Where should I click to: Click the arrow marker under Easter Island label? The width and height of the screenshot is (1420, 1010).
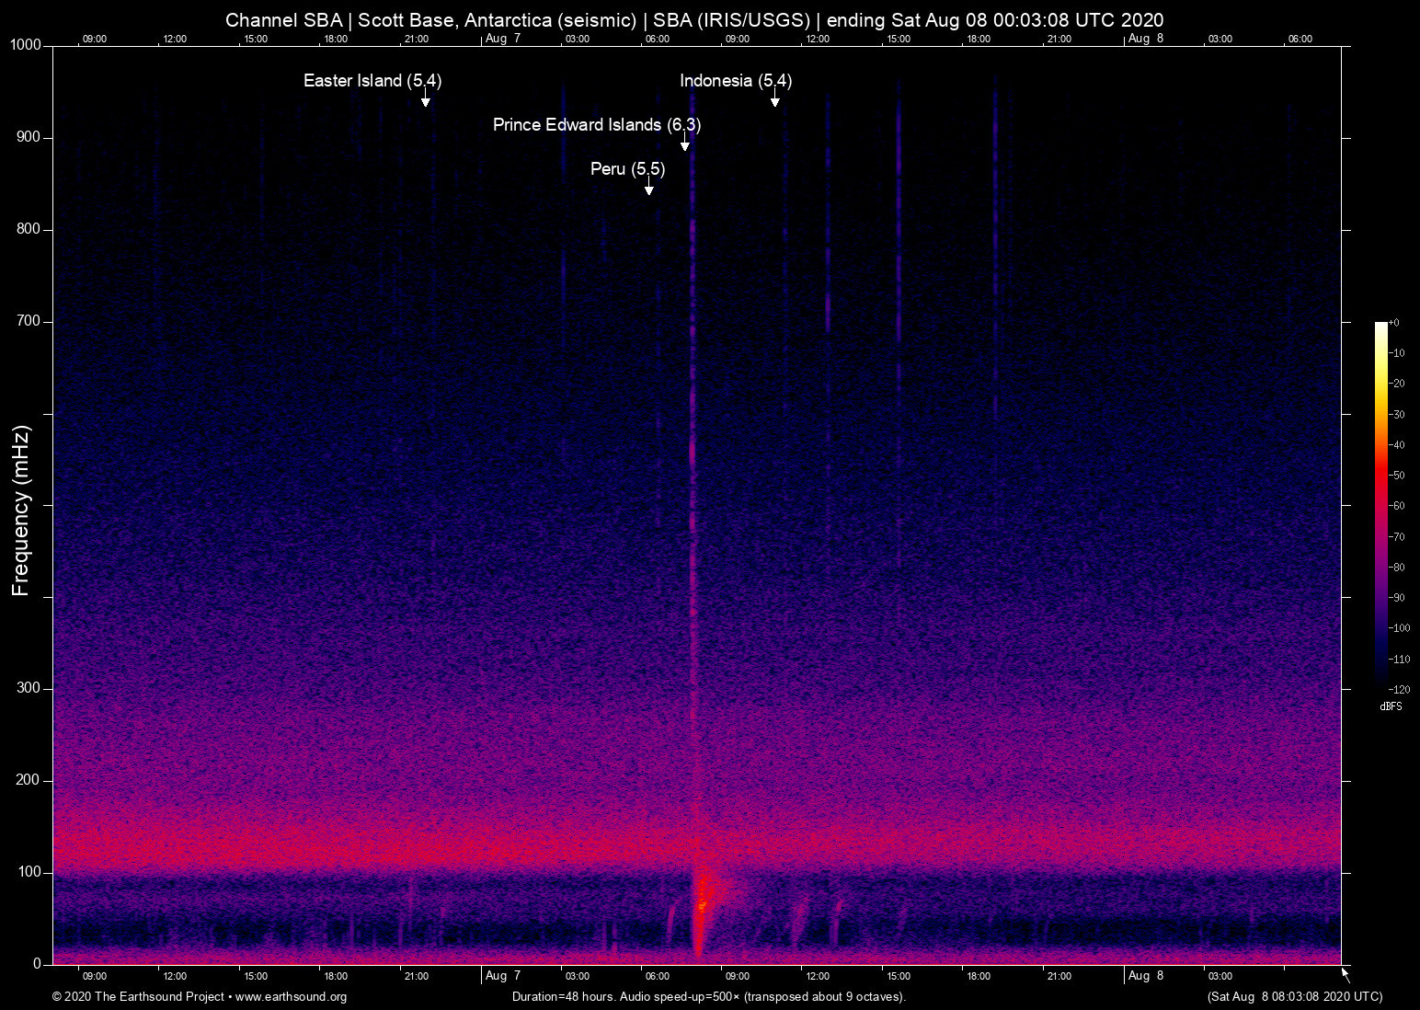425,99
